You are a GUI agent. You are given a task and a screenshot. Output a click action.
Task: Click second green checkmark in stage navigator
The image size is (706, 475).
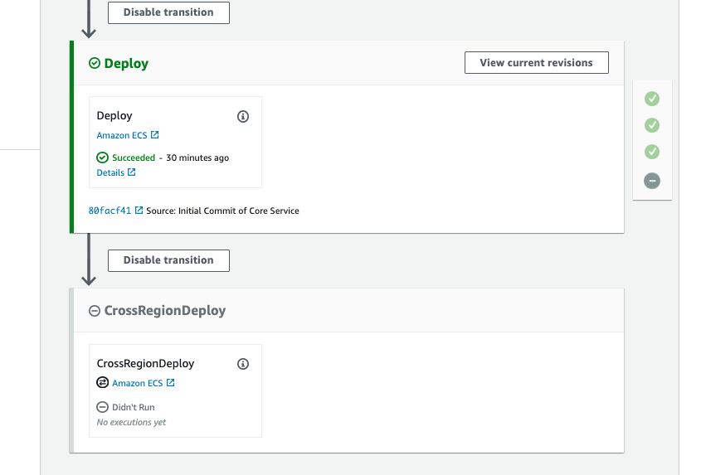651,125
